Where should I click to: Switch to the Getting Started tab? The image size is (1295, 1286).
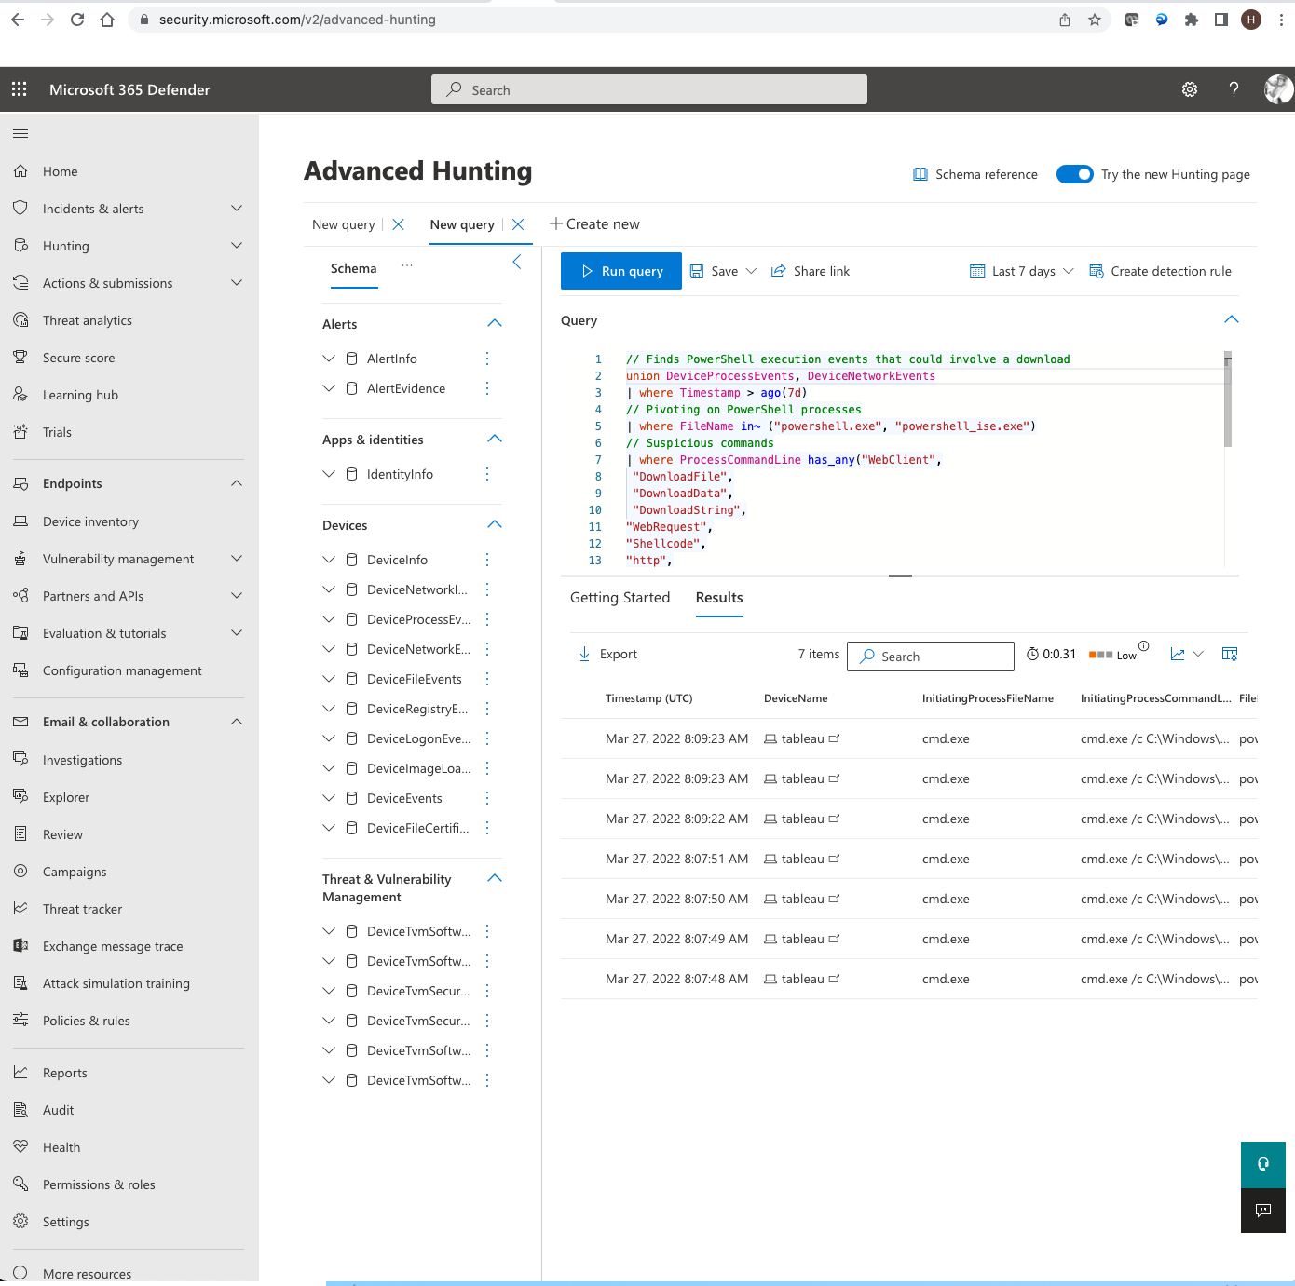pos(620,598)
